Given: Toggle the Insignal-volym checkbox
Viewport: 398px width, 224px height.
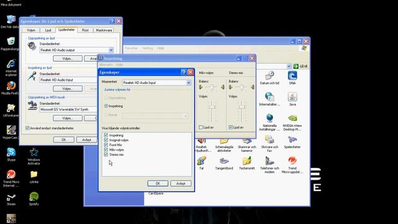Looking at the screenshot, I should (106, 140).
